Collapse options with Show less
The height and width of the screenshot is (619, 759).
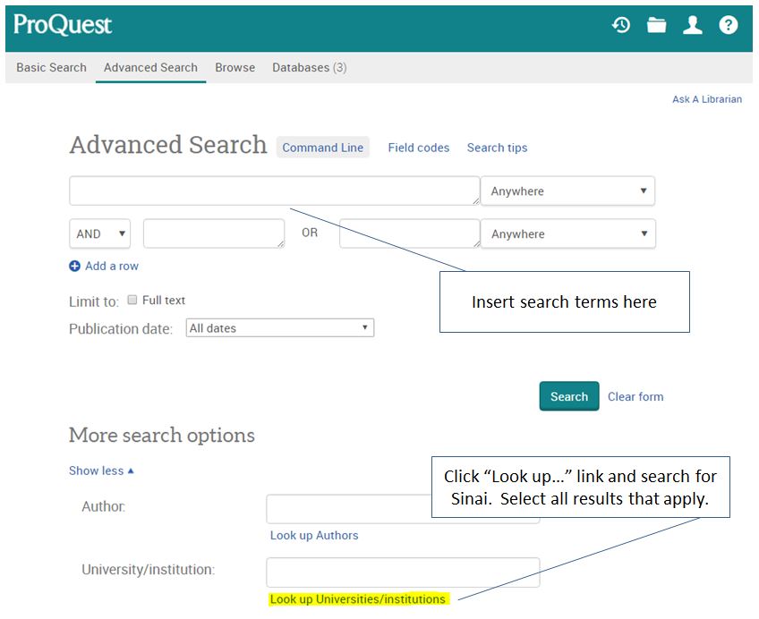(101, 471)
